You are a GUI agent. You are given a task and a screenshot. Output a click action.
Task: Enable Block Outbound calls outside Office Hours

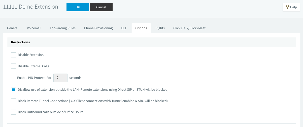(x=14, y=112)
